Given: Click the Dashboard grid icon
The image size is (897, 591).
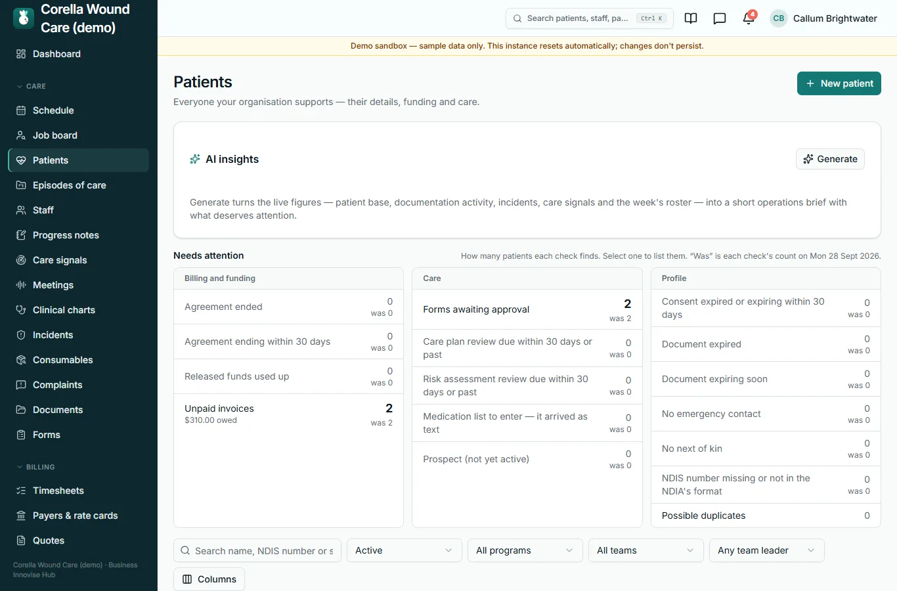Looking at the screenshot, I should (21, 54).
